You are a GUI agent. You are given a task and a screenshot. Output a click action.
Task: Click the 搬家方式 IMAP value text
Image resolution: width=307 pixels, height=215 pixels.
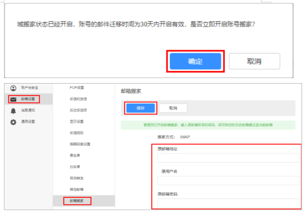185,137
